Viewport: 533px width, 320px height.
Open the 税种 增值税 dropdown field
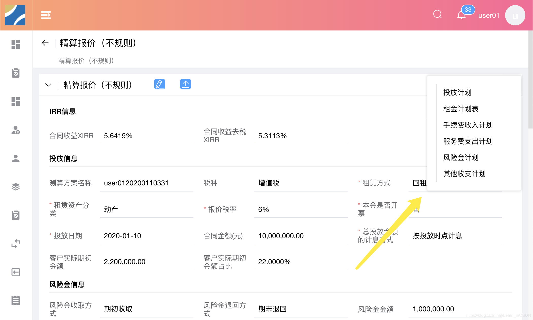pyautogui.click(x=301, y=183)
